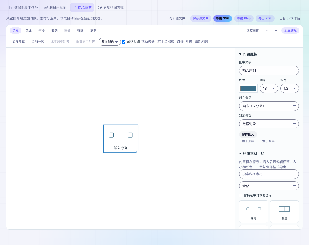Click 置于顶层 to bring object forward
This screenshot has width=309, height=245.
pyautogui.click(x=248, y=141)
